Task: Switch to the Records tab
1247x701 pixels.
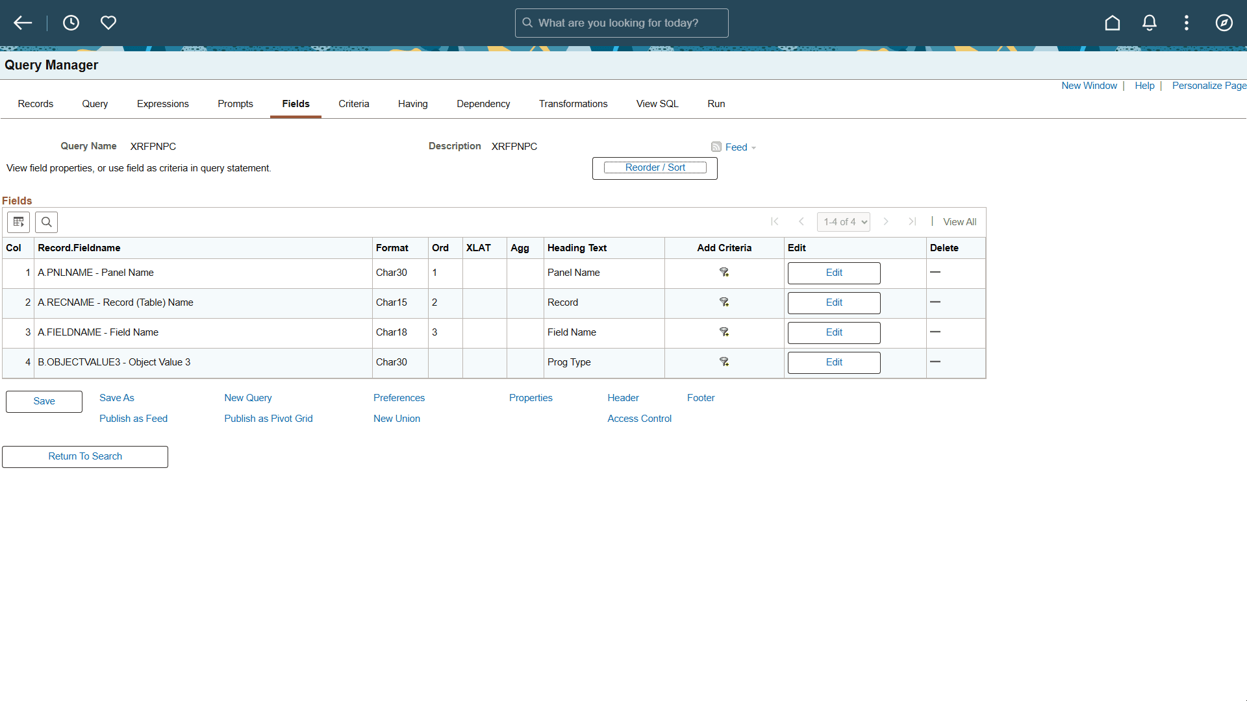Action: pos(36,104)
